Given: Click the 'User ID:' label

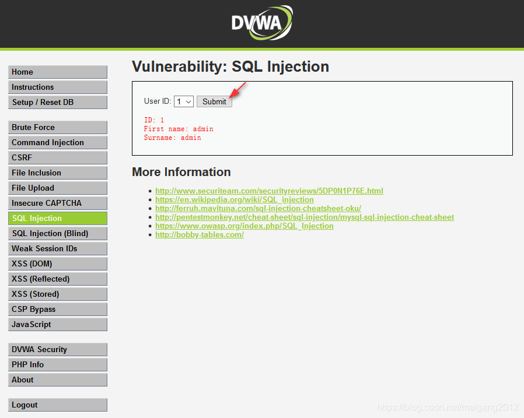Looking at the screenshot, I should (158, 101).
